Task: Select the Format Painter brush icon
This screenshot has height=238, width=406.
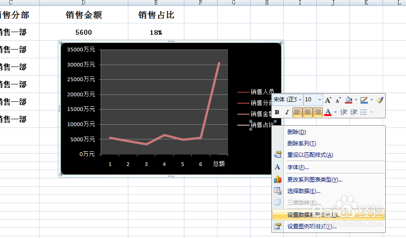Action: [380, 100]
